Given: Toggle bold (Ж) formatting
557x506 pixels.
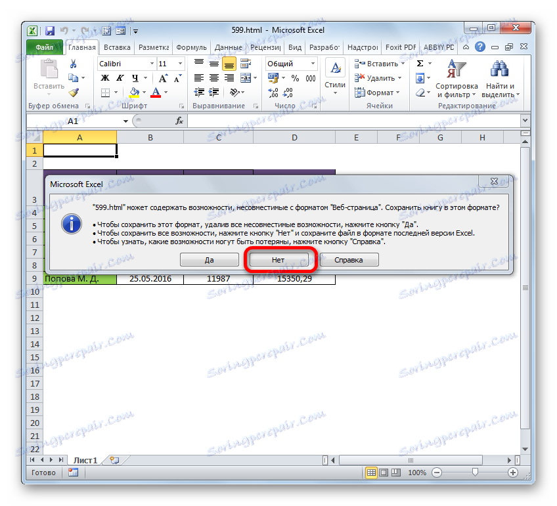Looking at the screenshot, I should 105,77.
